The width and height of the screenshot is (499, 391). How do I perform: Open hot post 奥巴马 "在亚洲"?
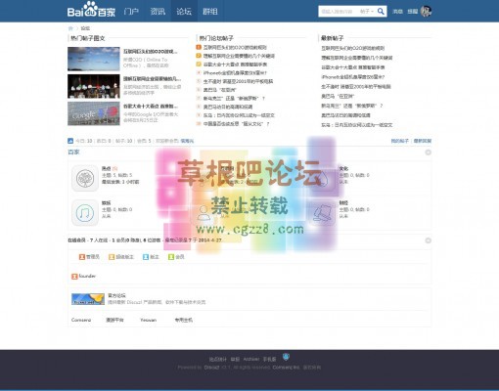tap(219, 90)
